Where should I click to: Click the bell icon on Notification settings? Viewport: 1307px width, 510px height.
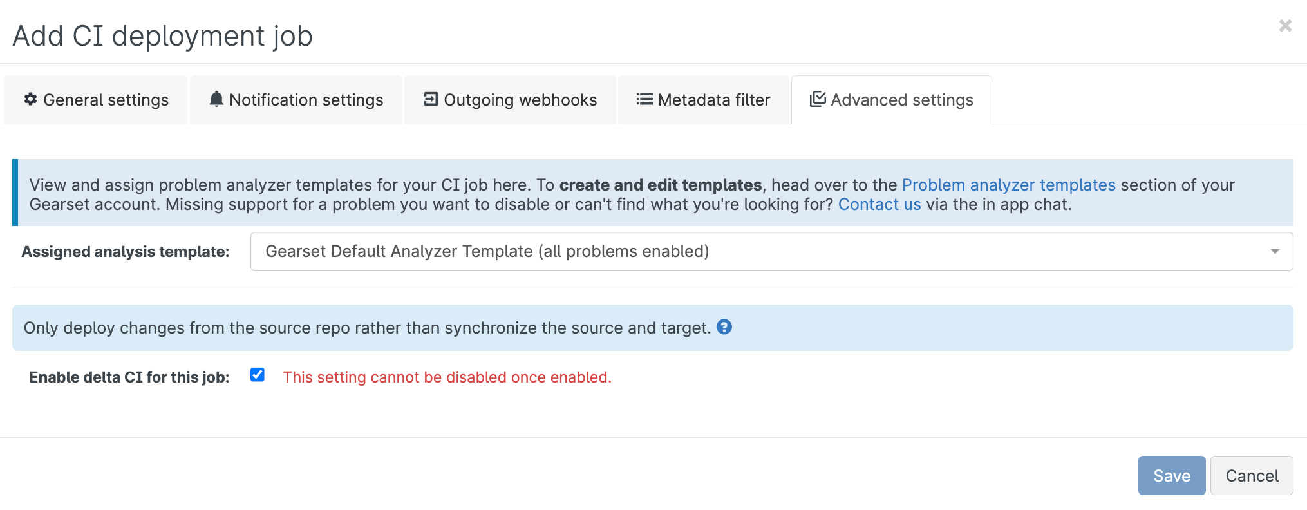[x=216, y=99]
